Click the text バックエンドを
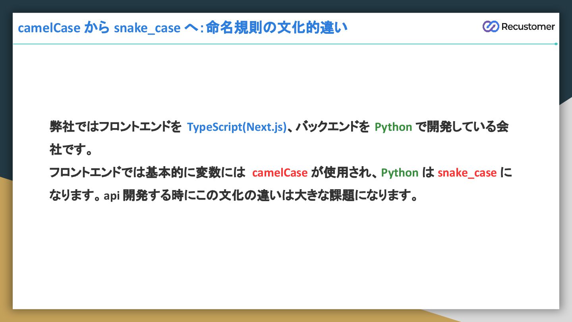The width and height of the screenshot is (572, 322). coord(333,127)
